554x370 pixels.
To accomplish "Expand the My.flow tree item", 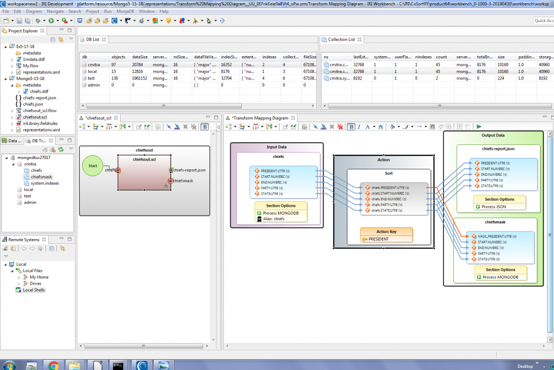I will (12, 66).
